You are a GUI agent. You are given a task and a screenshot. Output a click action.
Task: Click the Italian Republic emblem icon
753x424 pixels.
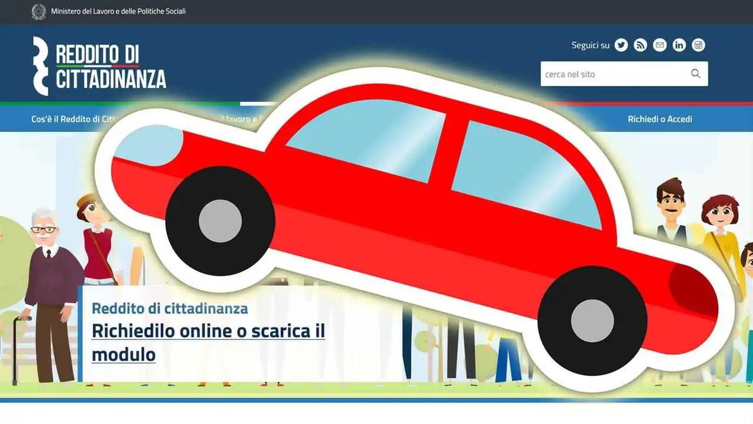[39, 12]
